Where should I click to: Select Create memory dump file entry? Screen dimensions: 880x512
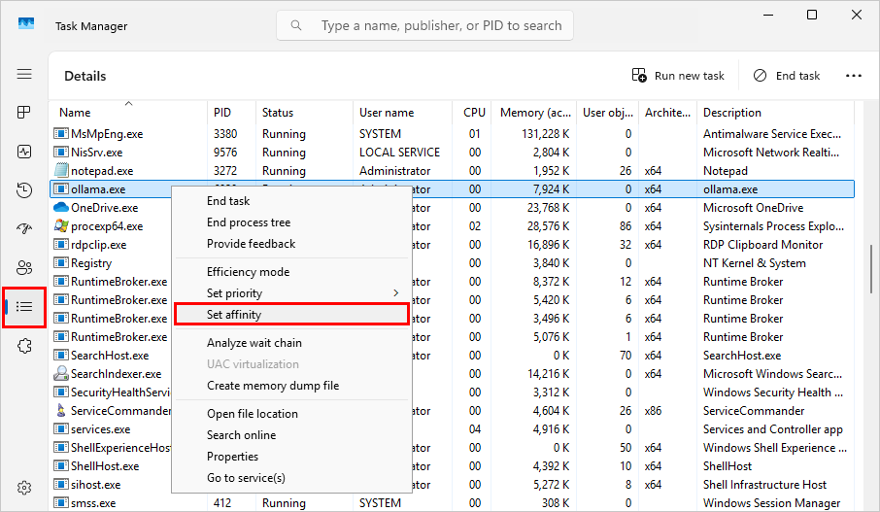273,386
